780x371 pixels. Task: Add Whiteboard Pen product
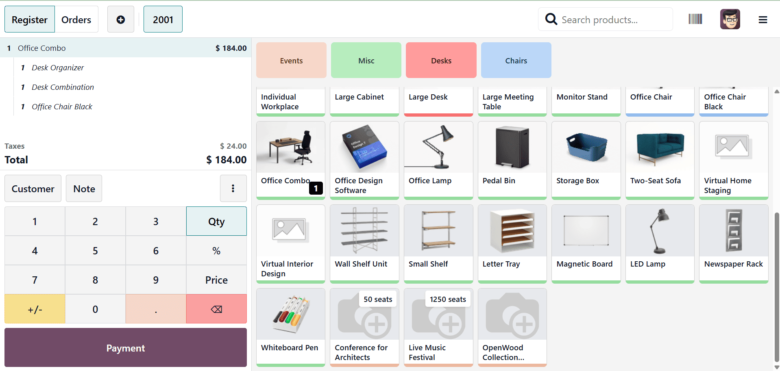point(291,327)
